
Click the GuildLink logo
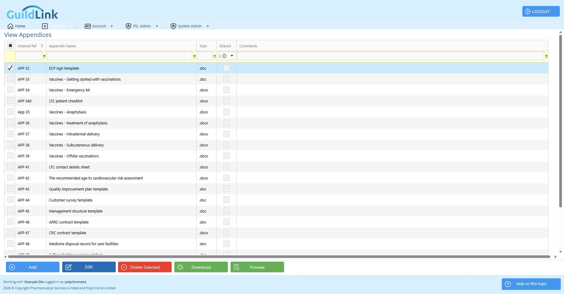[32, 12]
